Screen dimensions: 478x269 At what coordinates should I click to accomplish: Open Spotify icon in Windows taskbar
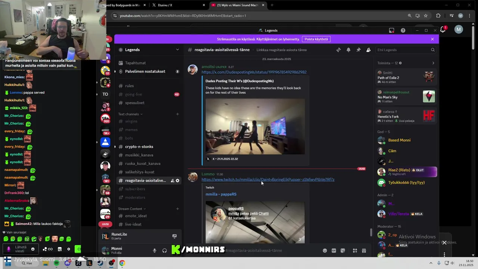(x=56, y=263)
